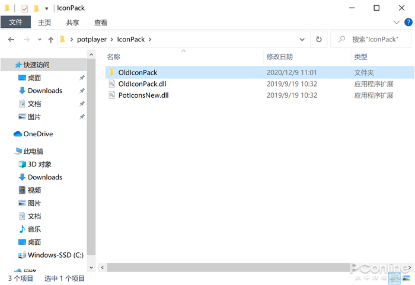Screen dimensions: 415x285
Task: Open address bar history dropdown
Action: tap(302, 40)
